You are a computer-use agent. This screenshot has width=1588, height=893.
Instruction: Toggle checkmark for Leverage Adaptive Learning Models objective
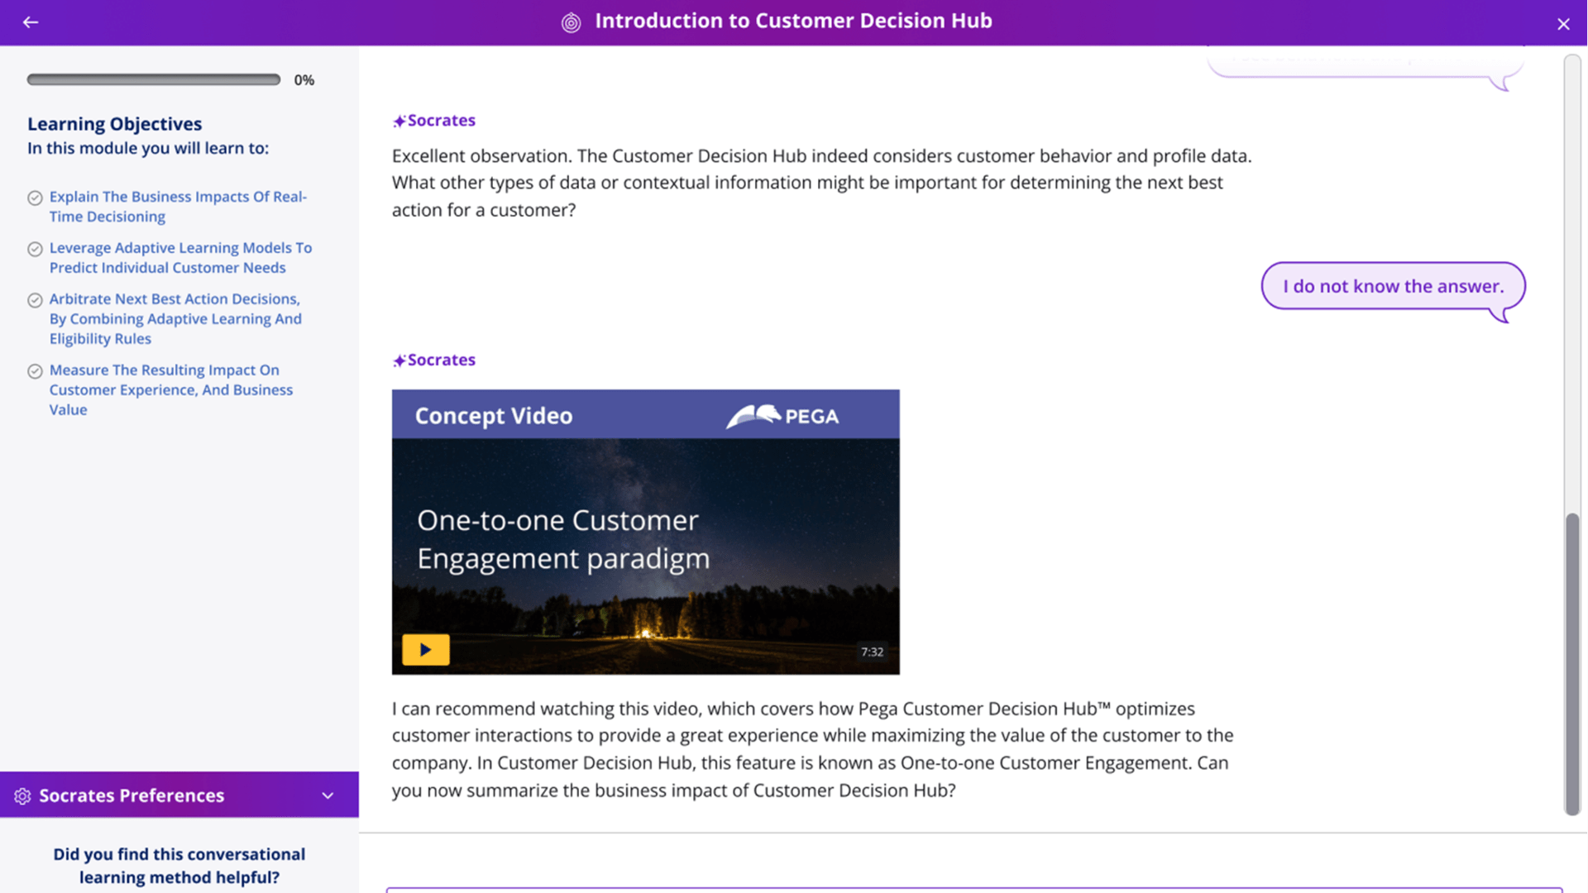point(35,250)
